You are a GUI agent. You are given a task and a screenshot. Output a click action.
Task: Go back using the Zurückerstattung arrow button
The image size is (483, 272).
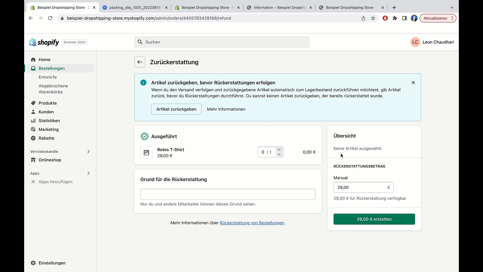coord(140,62)
